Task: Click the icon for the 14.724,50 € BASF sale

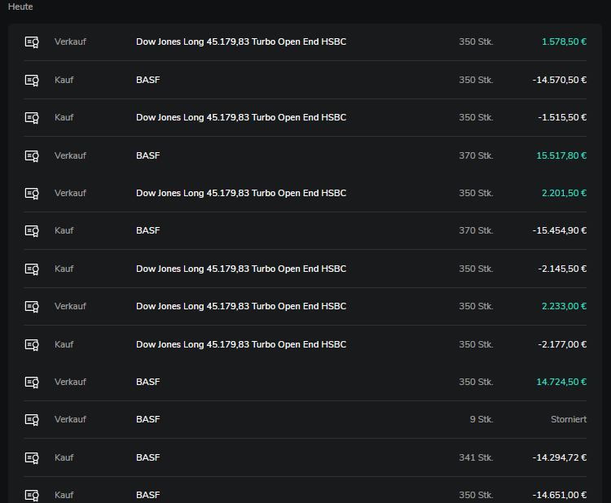Action: (32, 382)
